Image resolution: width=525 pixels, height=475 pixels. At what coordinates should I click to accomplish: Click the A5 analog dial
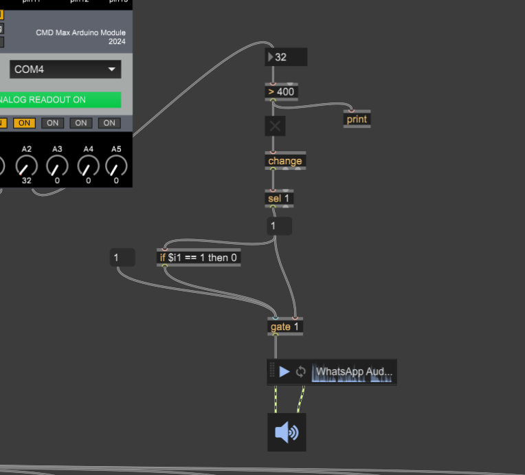[116, 166]
